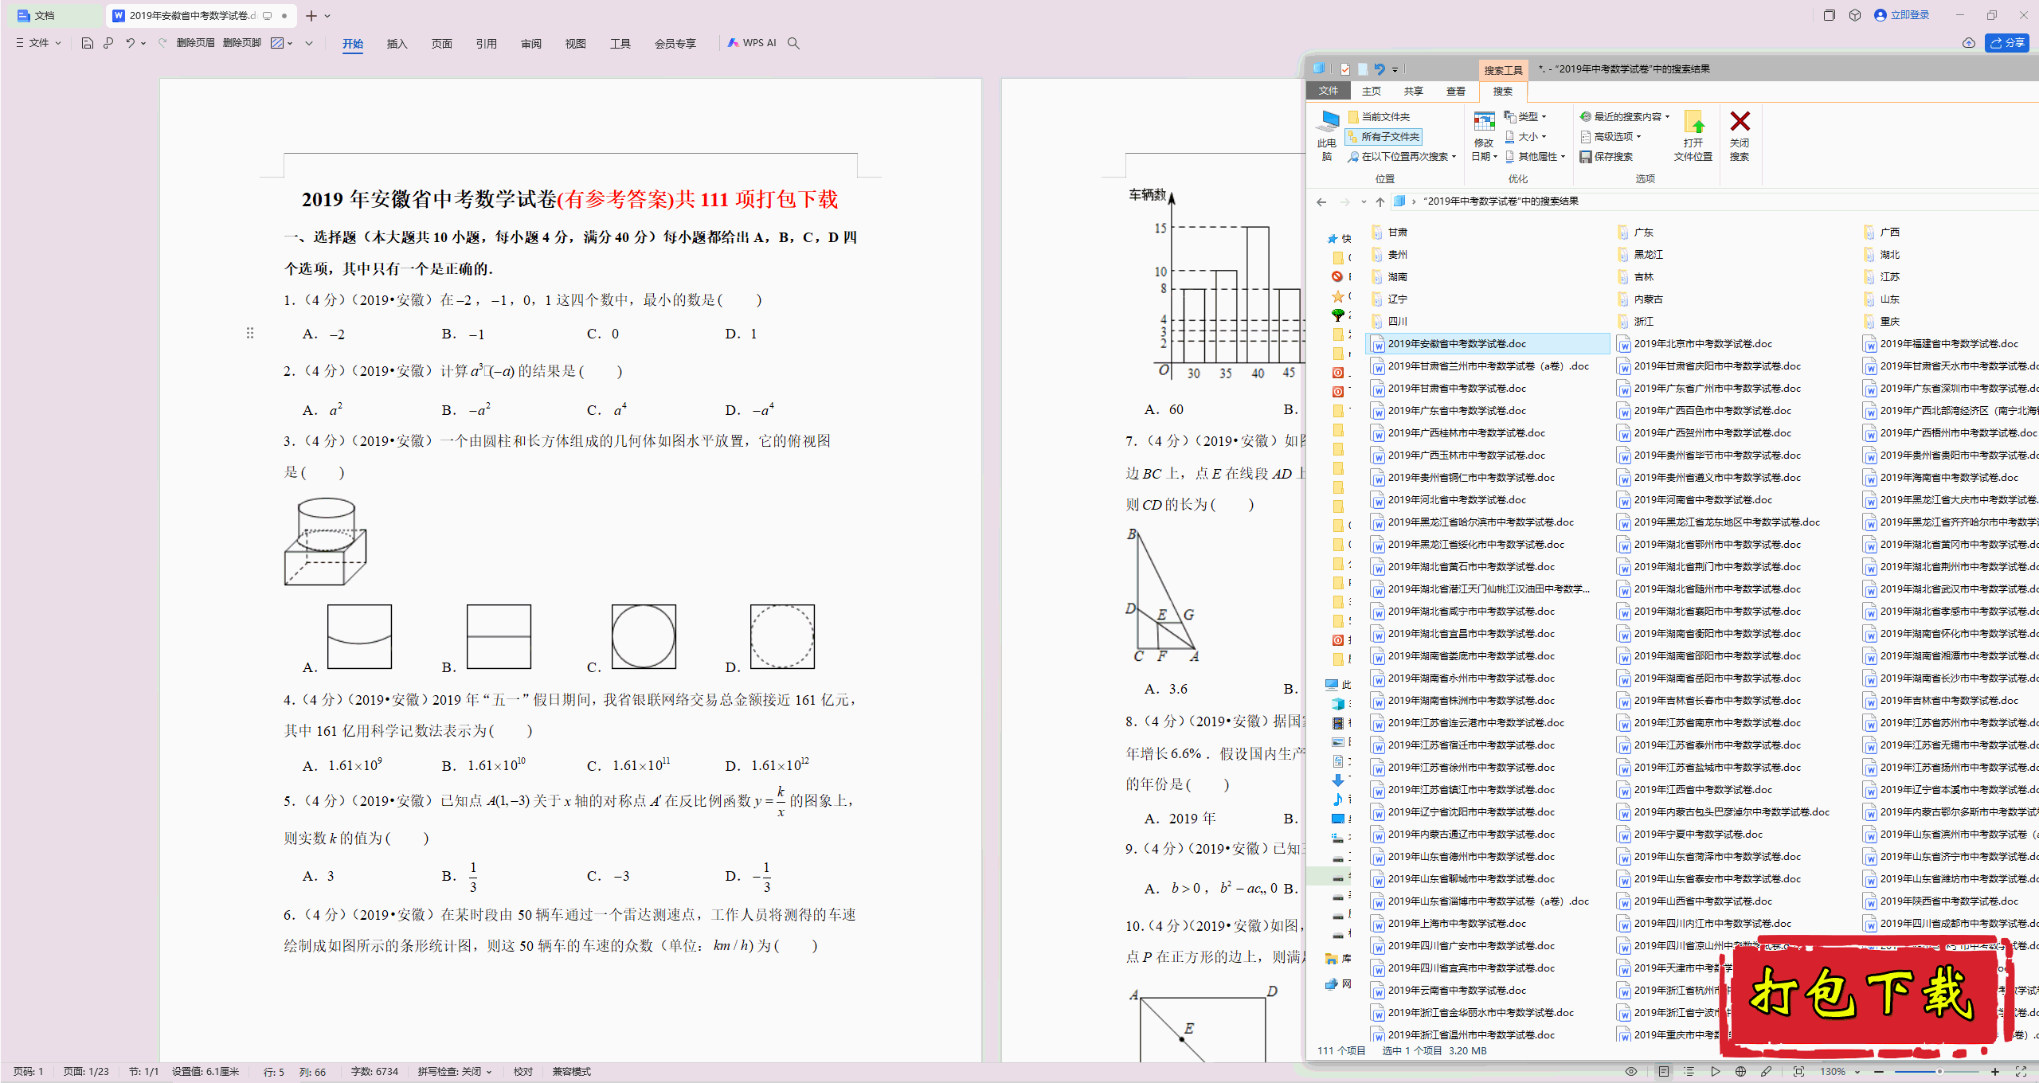Viewport: 2039px width, 1083px height.
Task: Select 2019年安徽省中考数学试卷.doc file
Action: (1488, 344)
